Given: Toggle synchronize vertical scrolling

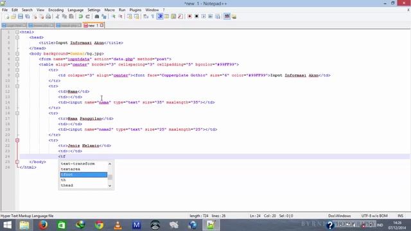Looking at the screenshot, I should tap(130, 17).
